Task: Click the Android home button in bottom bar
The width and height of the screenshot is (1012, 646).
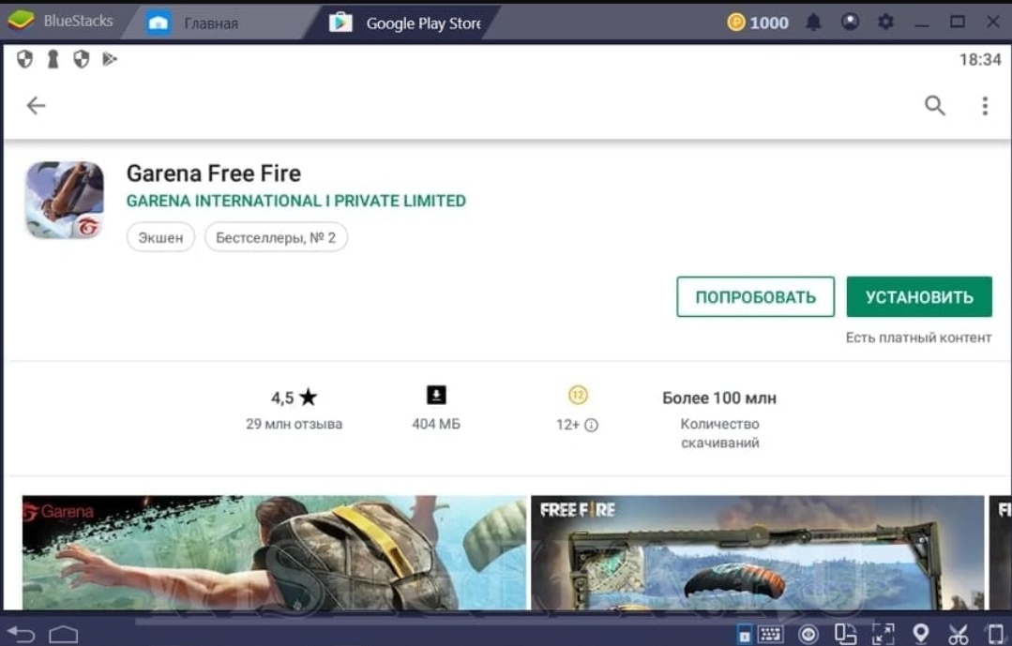Action: pyautogui.click(x=63, y=635)
